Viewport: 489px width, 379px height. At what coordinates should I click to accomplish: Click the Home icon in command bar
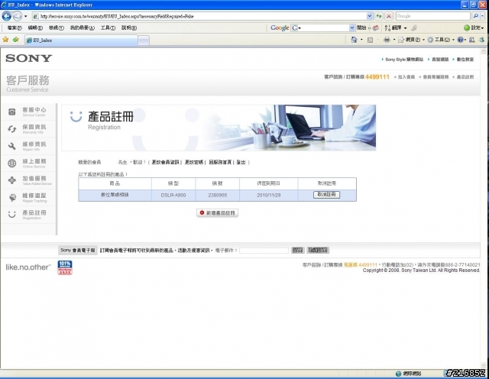pos(354,40)
